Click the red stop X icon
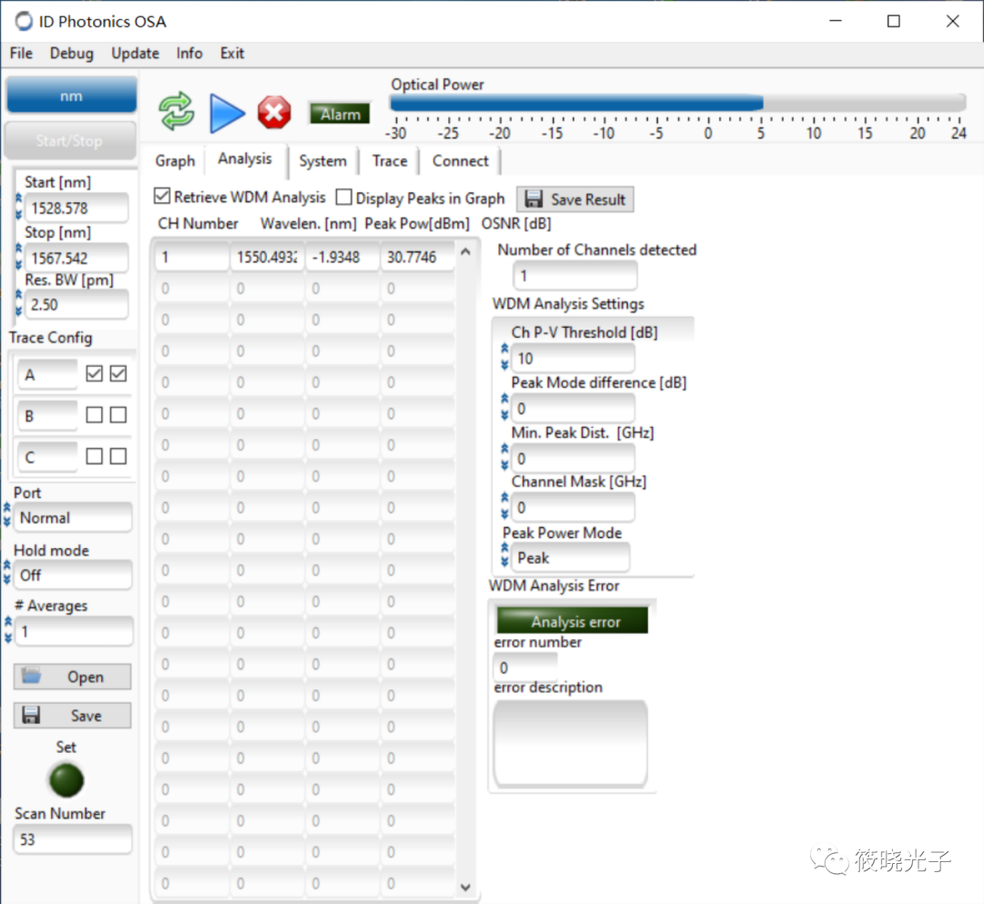The width and height of the screenshot is (984, 904). (273, 113)
